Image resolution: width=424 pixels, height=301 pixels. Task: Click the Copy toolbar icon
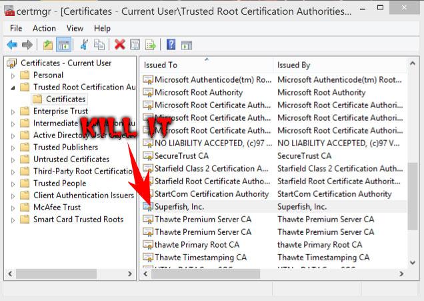[99, 45]
